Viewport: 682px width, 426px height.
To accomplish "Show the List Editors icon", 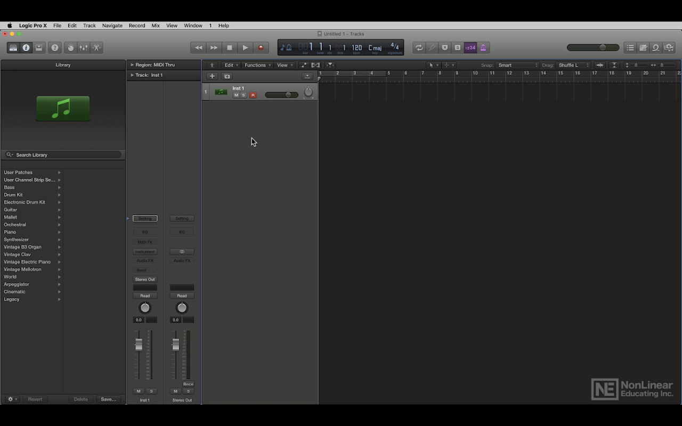I will point(630,48).
